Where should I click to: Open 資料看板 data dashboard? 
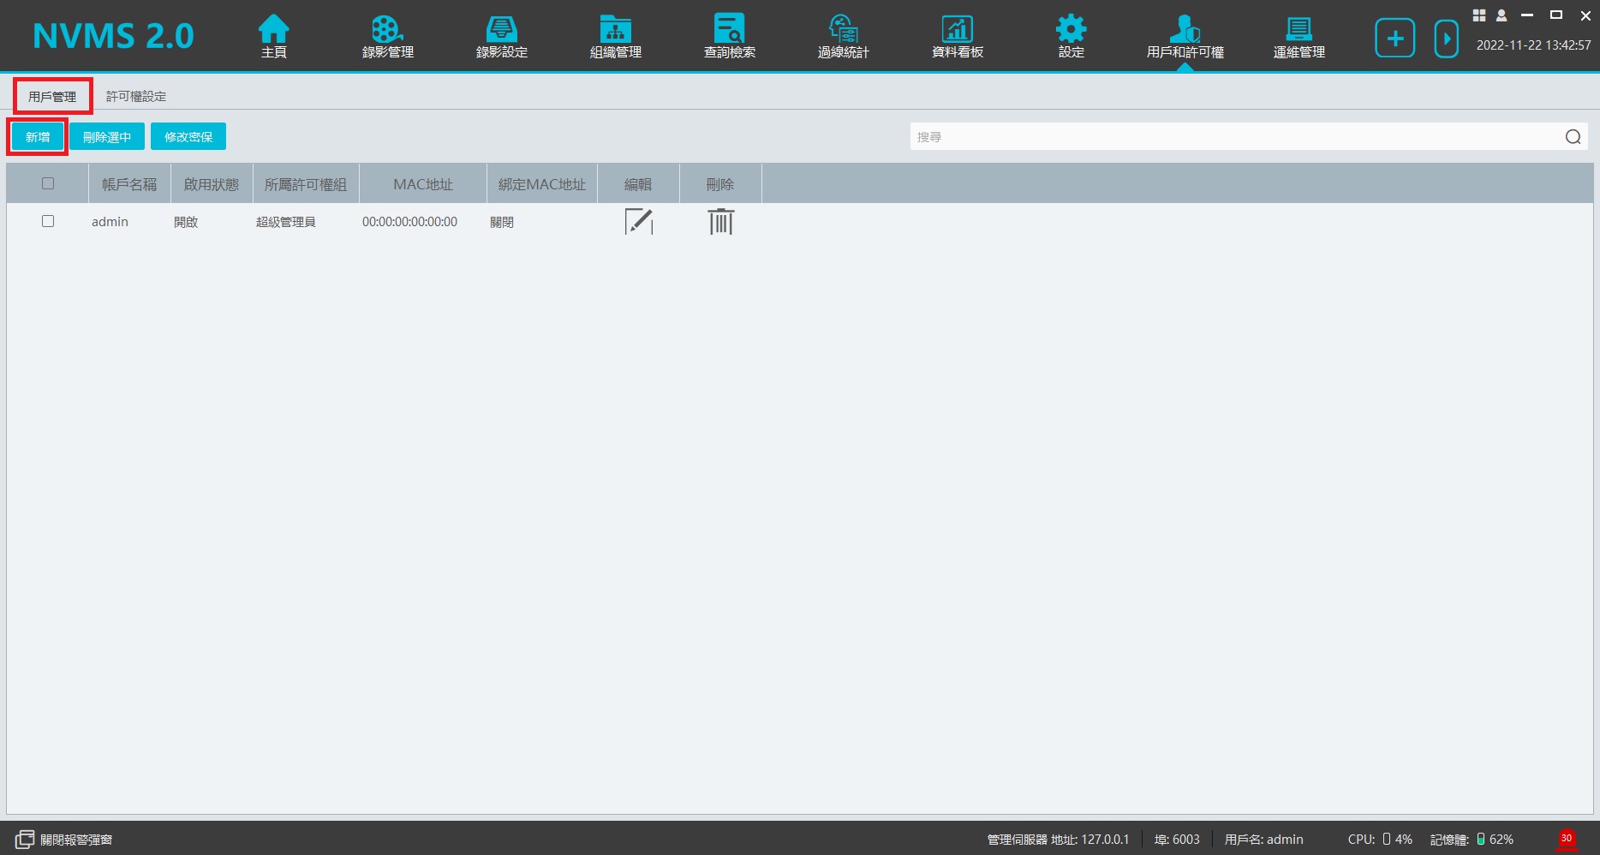pyautogui.click(x=957, y=36)
